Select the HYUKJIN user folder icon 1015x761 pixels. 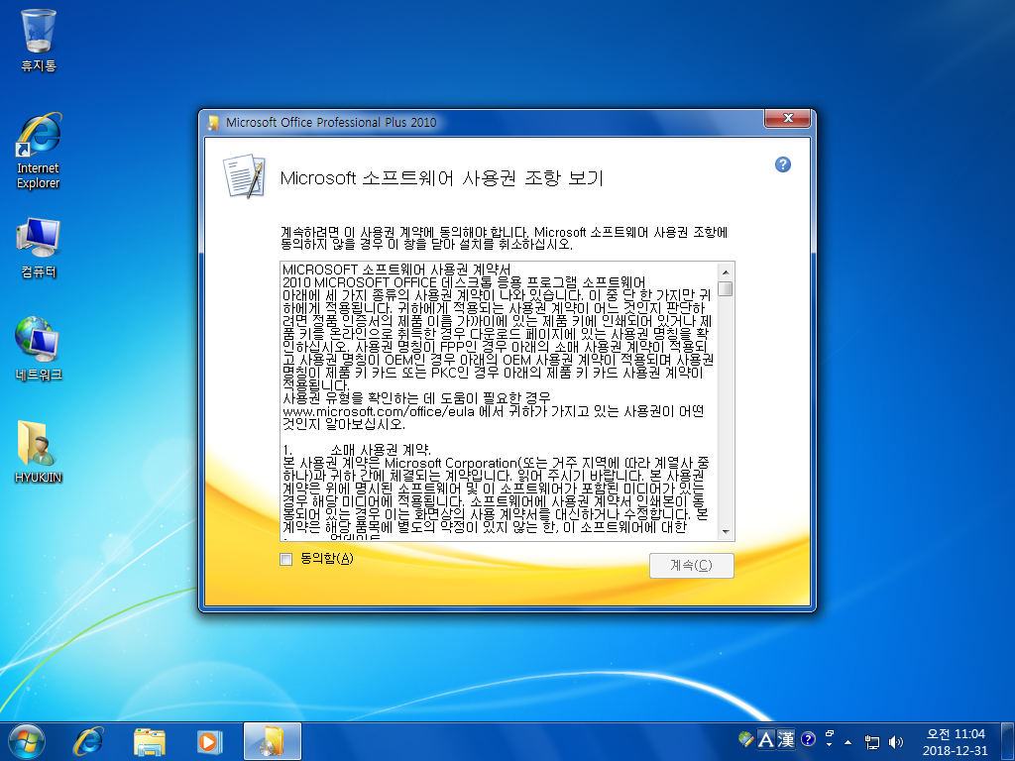pos(39,452)
